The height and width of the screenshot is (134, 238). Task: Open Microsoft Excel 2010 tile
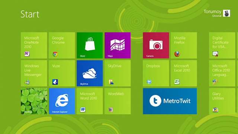(x=184, y=73)
